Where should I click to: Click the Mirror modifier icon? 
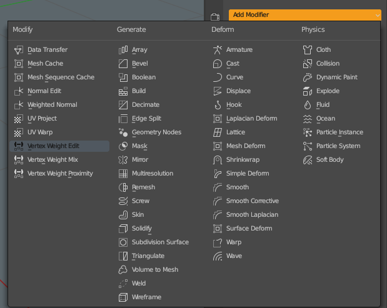pyautogui.click(x=123, y=160)
